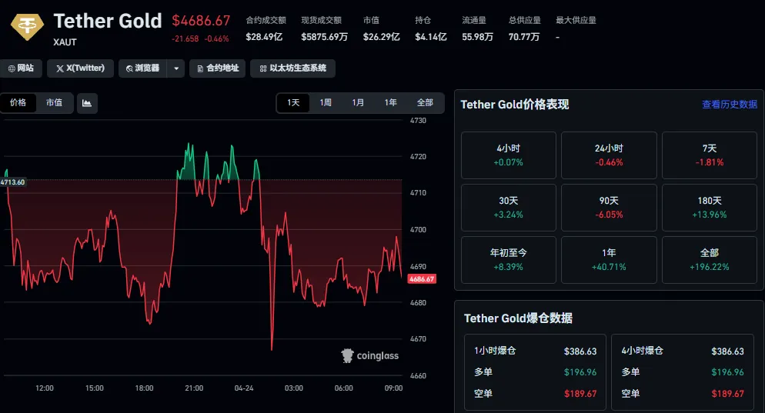Select the 1月 time range
Screen dimensions: 765x413
358,103
